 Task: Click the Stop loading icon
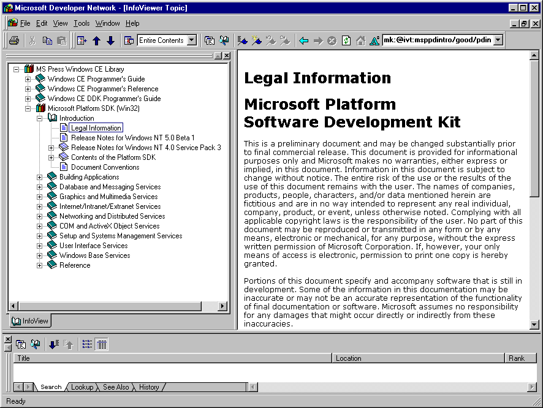[x=332, y=41]
